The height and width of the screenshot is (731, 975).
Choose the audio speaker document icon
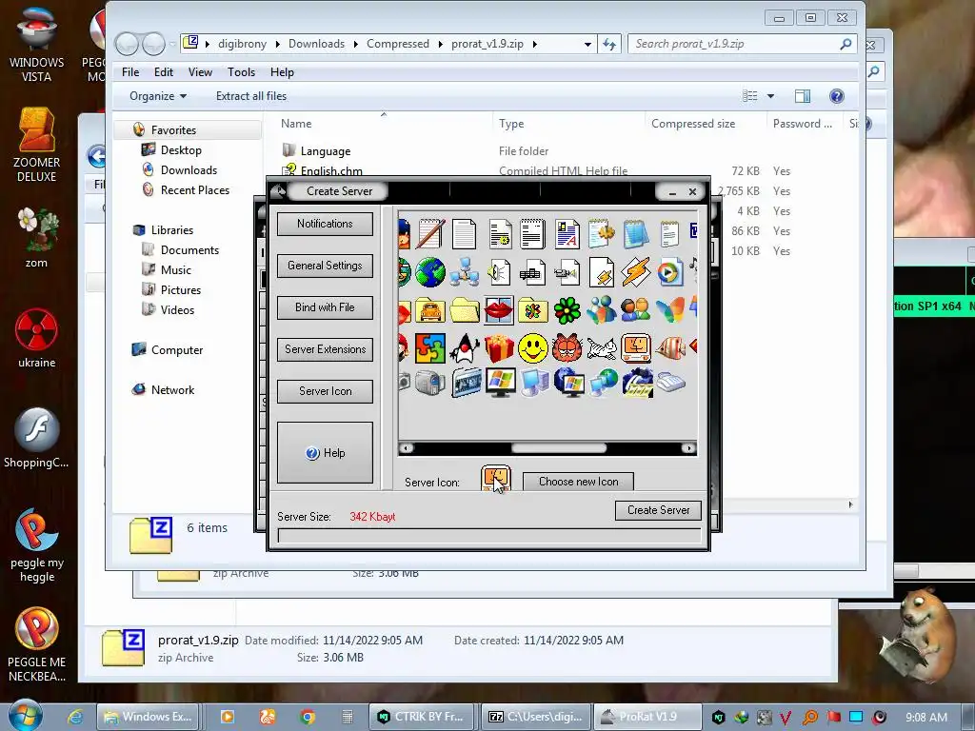point(499,273)
